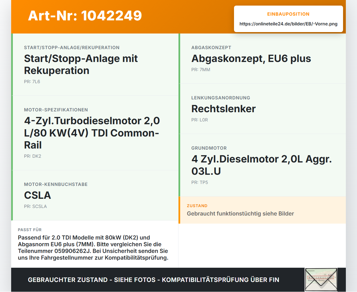
Task: Click the orange ZUSTAND label
Action: click(x=197, y=206)
